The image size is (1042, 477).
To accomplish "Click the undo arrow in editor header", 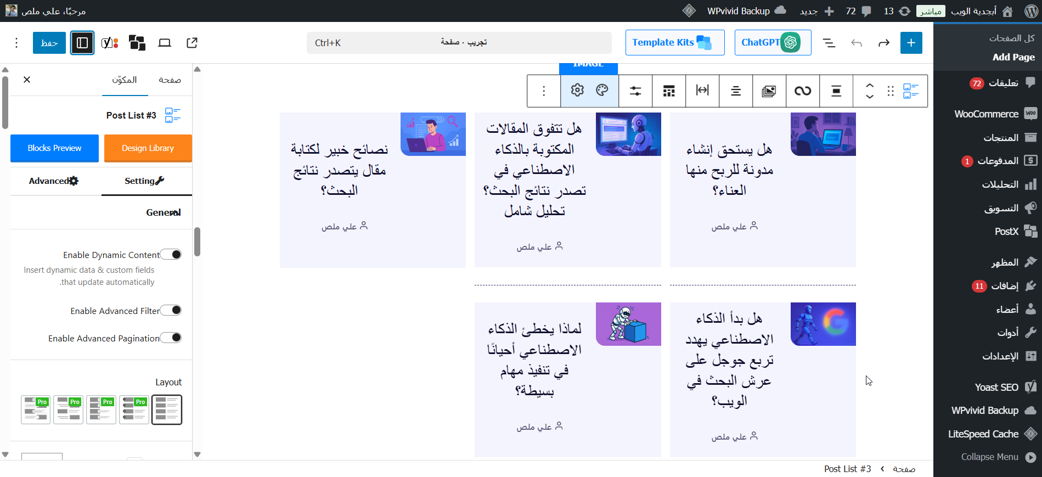I will tap(857, 43).
